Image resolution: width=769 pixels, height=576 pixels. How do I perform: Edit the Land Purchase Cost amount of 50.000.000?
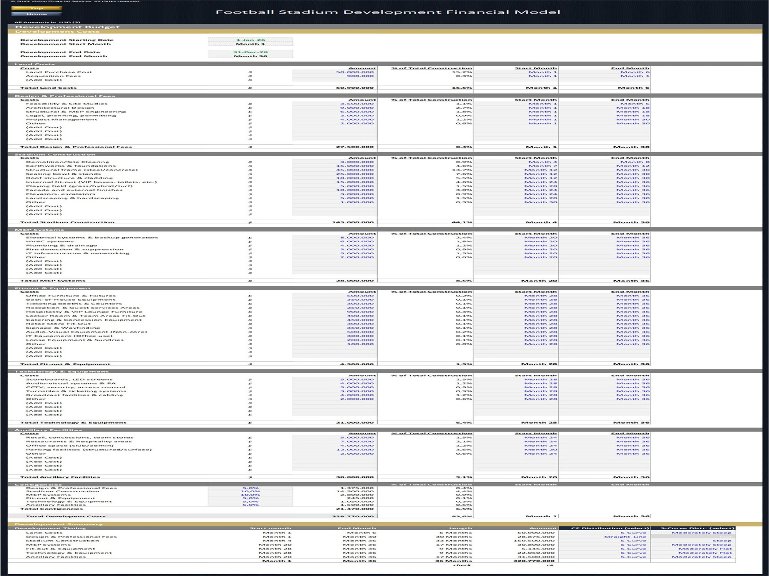pos(335,71)
